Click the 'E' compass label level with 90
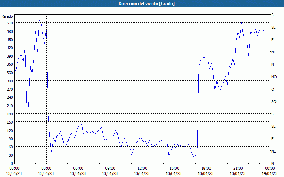 pyautogui.click(x=272, y=139)
